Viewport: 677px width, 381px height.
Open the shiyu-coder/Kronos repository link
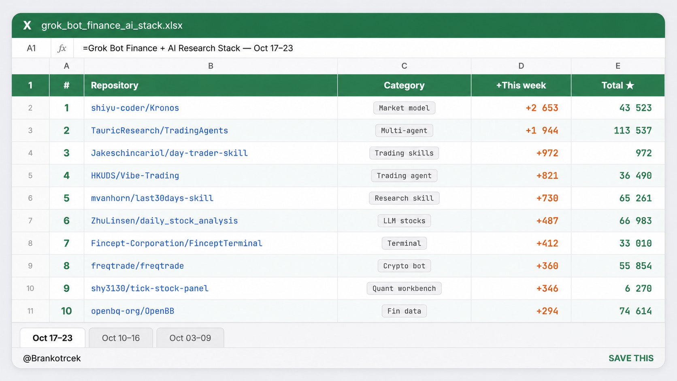[135, 108]
